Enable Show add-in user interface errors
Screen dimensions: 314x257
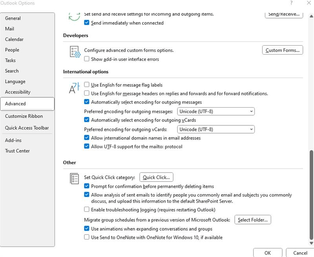pos(87,59)
